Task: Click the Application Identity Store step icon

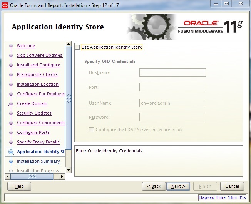Action: [10, 152]
